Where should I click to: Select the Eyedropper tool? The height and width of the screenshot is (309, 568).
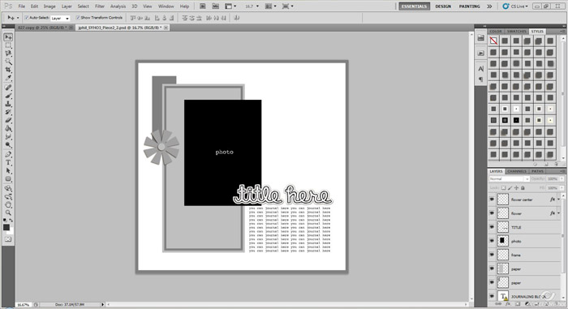point(8,78)
